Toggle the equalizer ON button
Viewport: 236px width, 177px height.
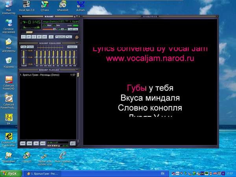pos(23,47)
